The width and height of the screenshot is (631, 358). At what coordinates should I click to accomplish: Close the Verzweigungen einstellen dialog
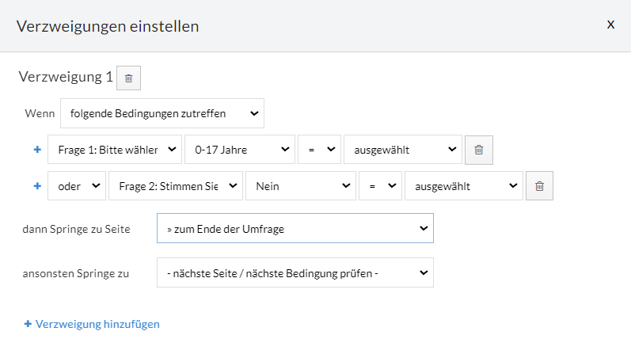point(610,25)
